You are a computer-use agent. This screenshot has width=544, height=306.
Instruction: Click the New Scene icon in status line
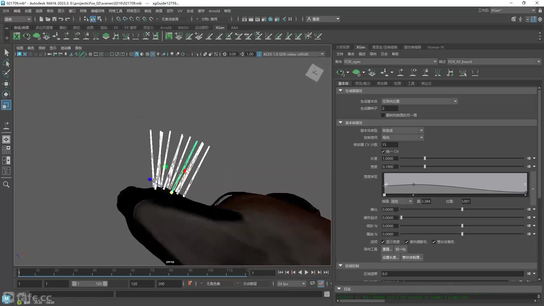41,19
